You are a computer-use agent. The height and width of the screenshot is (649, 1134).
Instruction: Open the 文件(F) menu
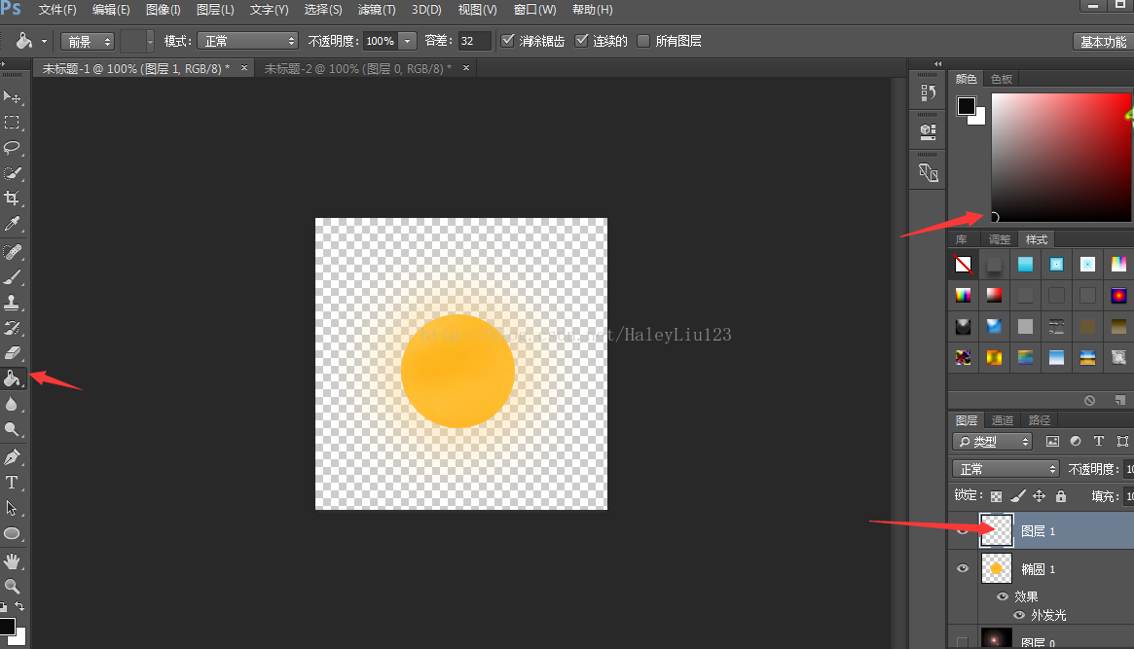click(x=57, y=10)
